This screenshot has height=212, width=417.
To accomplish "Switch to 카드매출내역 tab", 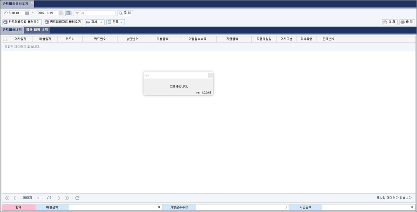I will click(x=12, y=30).
